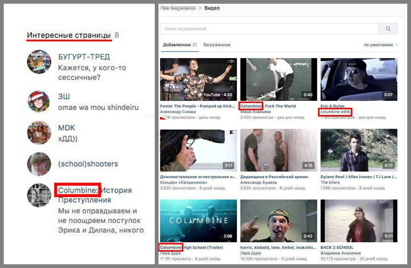Click the search magnifier button
Screen dimensions: 411x268
[x=388, y=29]
